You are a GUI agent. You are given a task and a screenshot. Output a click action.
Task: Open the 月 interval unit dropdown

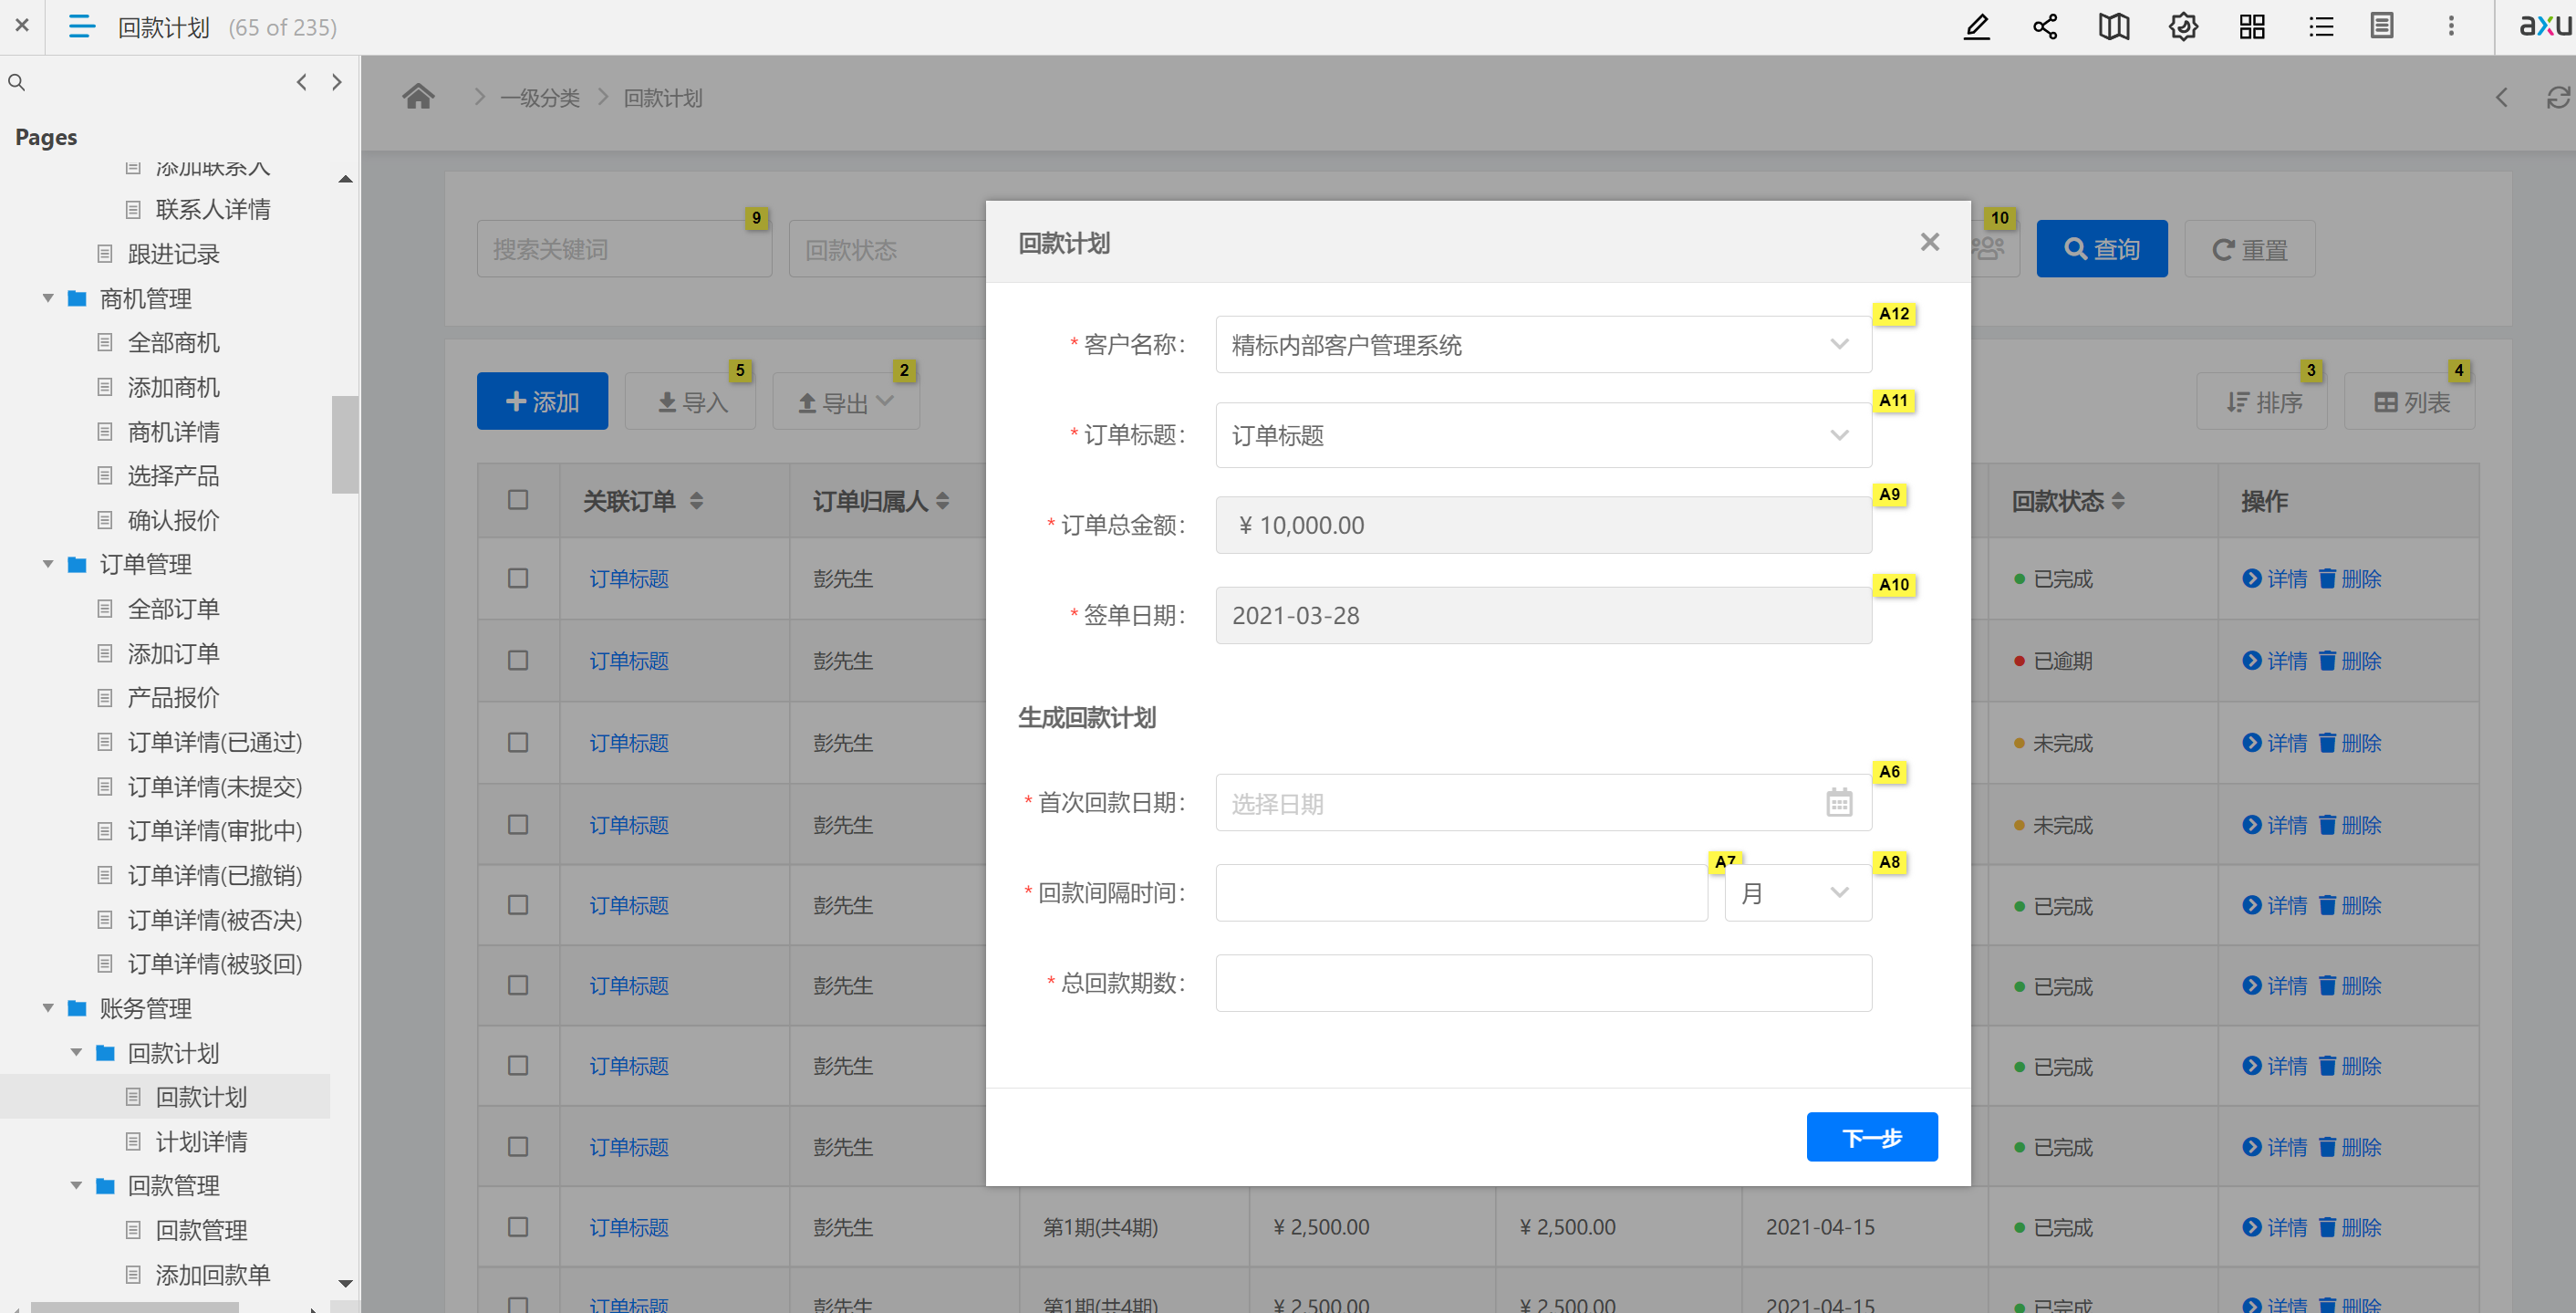[1798, 892]
